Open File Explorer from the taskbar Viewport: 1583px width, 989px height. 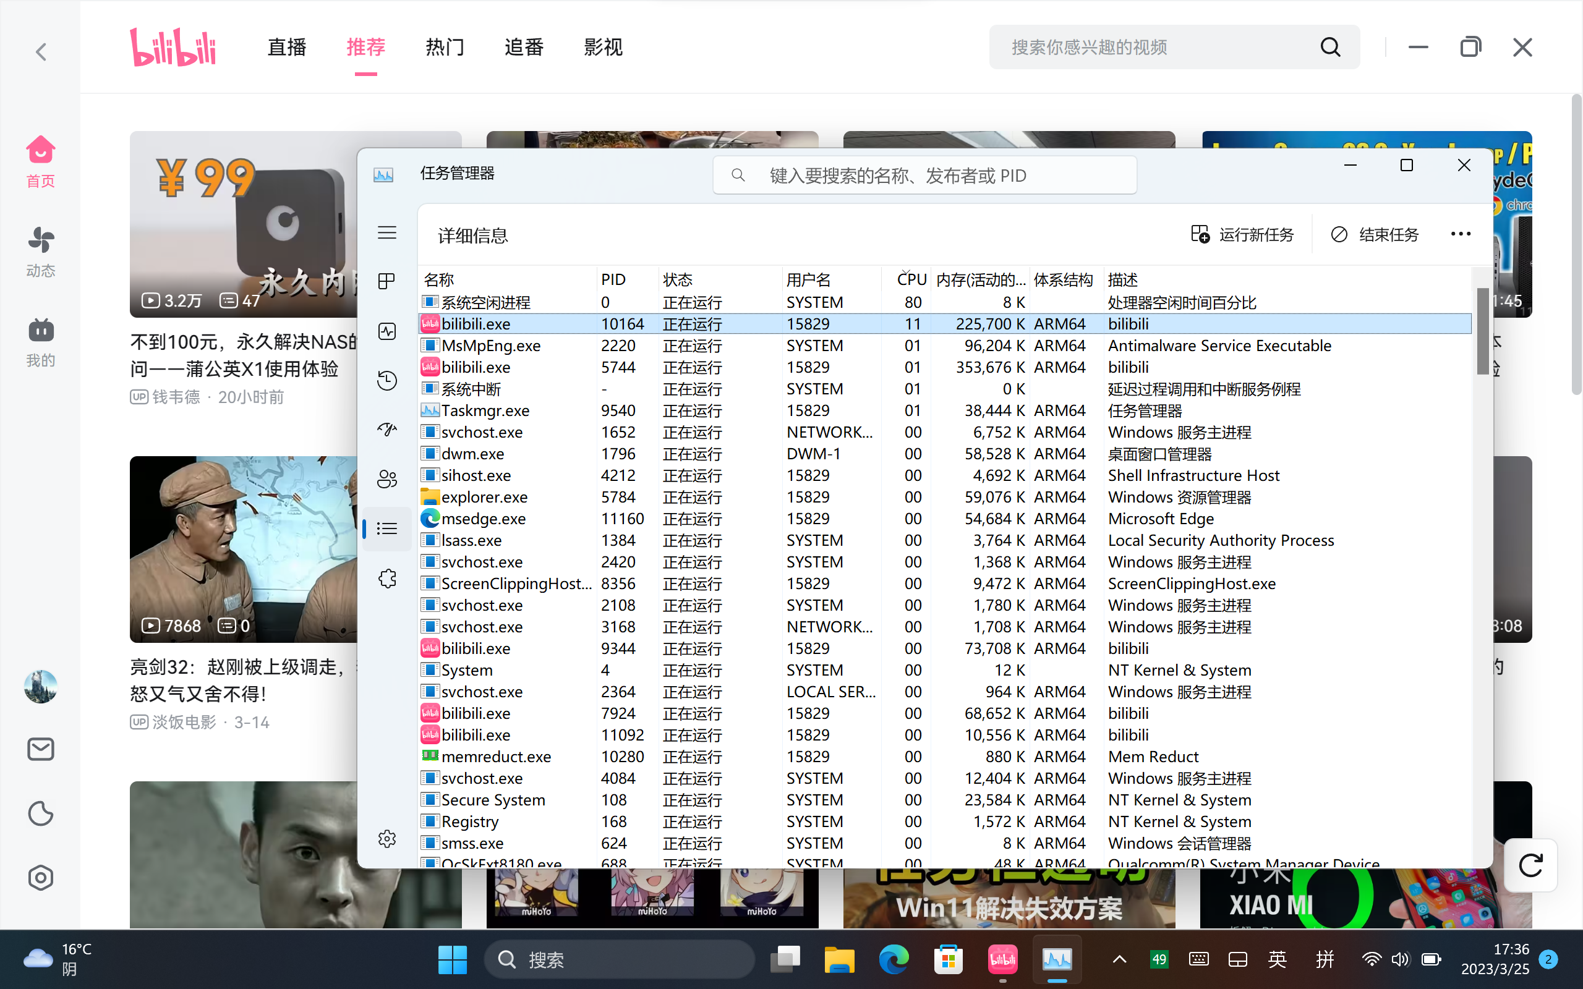pyautogui.click(x=839, y=959)
